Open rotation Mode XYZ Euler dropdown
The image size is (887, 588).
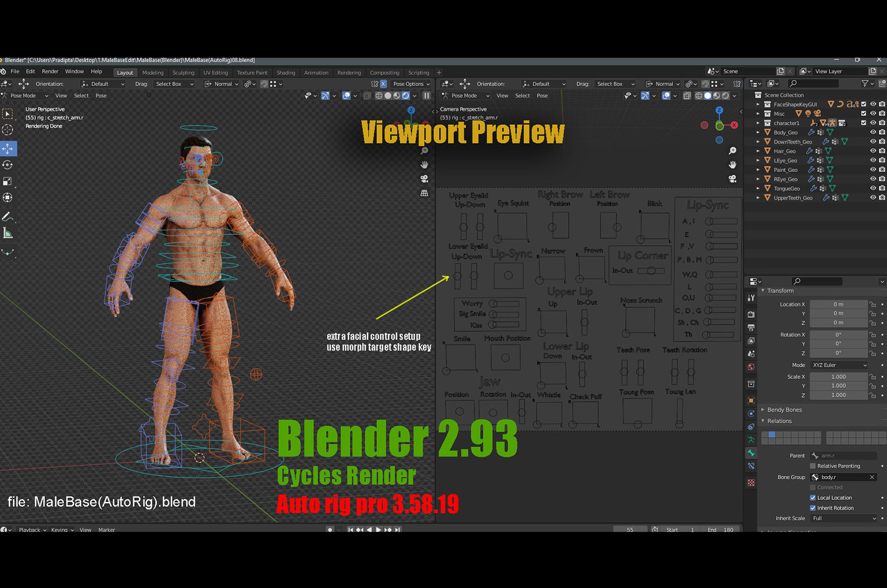pyautogui.click(x=839, y=365)
